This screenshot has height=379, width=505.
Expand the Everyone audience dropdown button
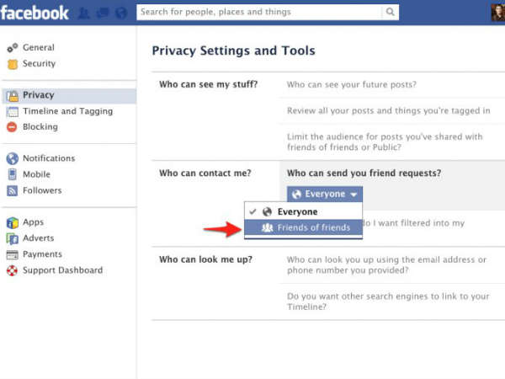click(x=325, y=194)
